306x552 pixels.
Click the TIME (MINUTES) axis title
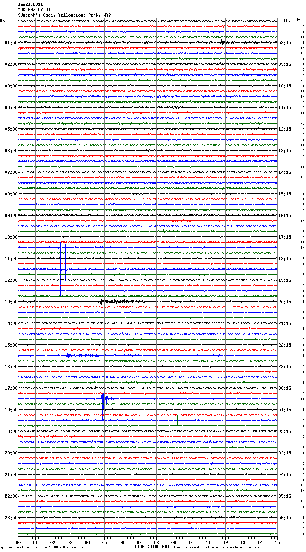pyautogui.click(x=152, y=547)
